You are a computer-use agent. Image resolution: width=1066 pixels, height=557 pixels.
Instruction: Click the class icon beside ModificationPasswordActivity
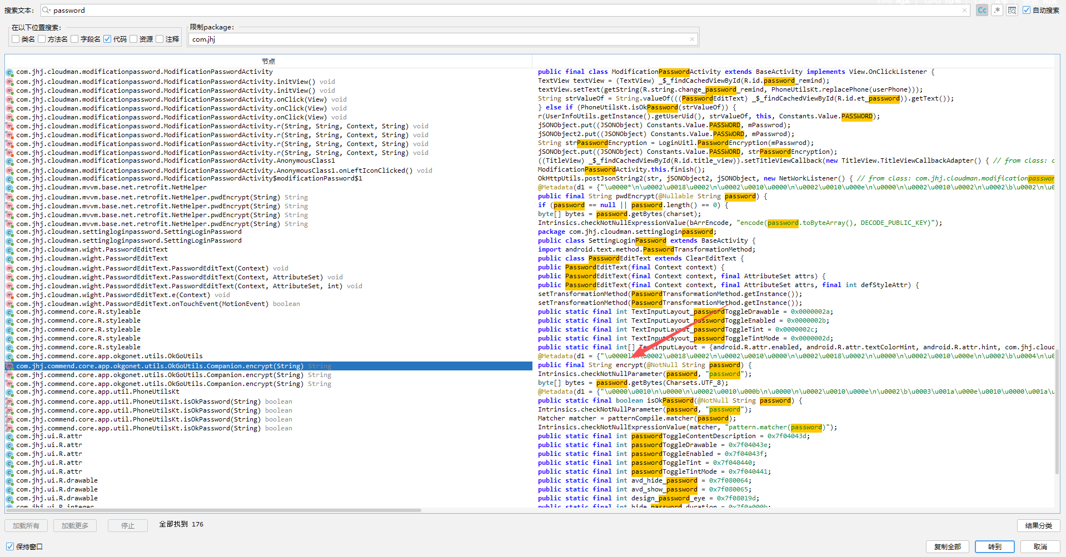[9, 72]
